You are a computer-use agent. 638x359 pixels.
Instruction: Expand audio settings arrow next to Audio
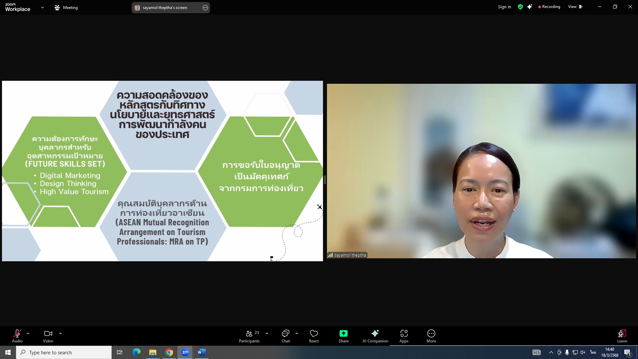point(28,333)
